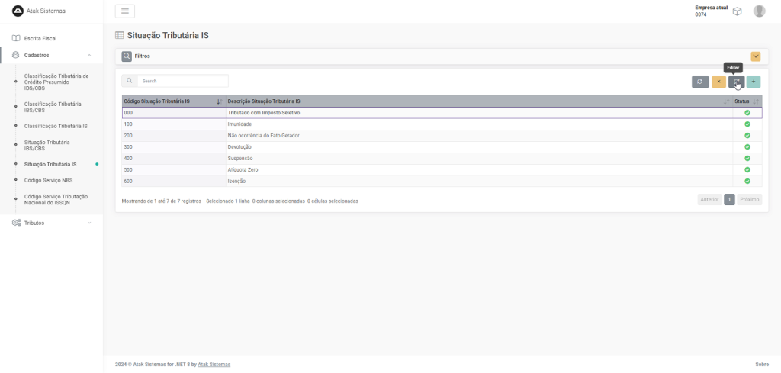The image size is (781, 373).
Task: Click the yellow delete X button
Action: 718,82
